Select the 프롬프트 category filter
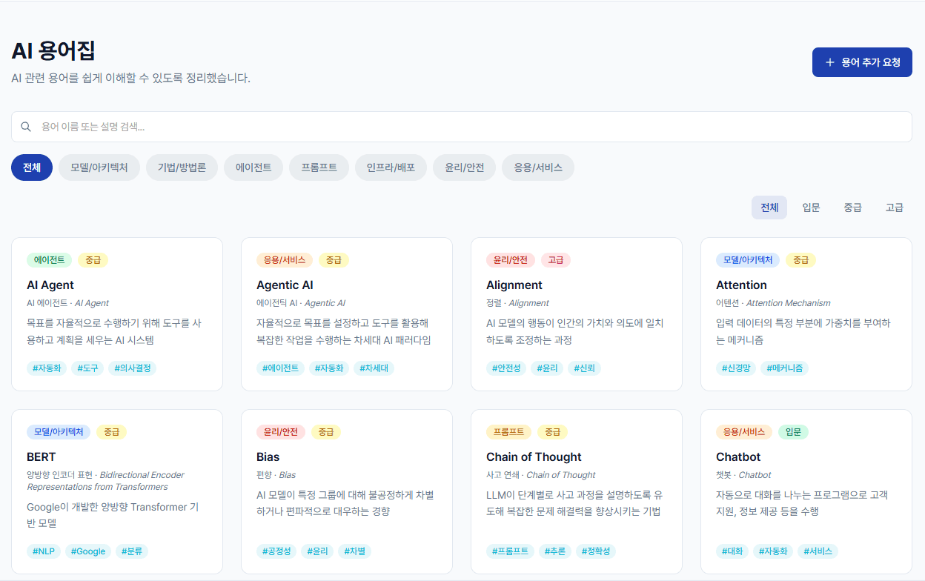Viewport: 925px width, 581px height. click(319, 167)
